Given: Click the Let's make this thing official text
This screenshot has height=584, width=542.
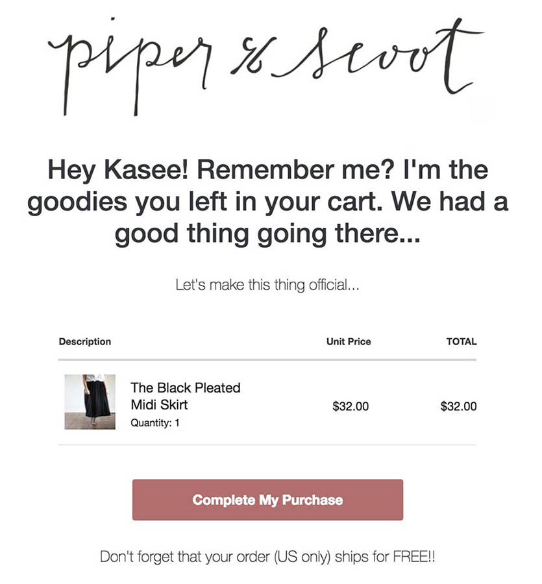Looking at the screenshot, I should 267,285.
